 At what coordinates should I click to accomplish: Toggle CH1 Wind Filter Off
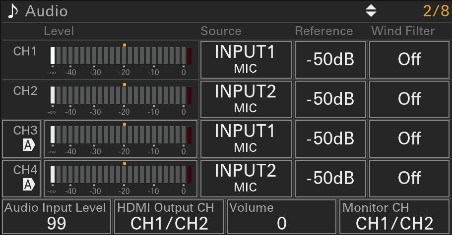pyautogui.click(x=409, y=59)
